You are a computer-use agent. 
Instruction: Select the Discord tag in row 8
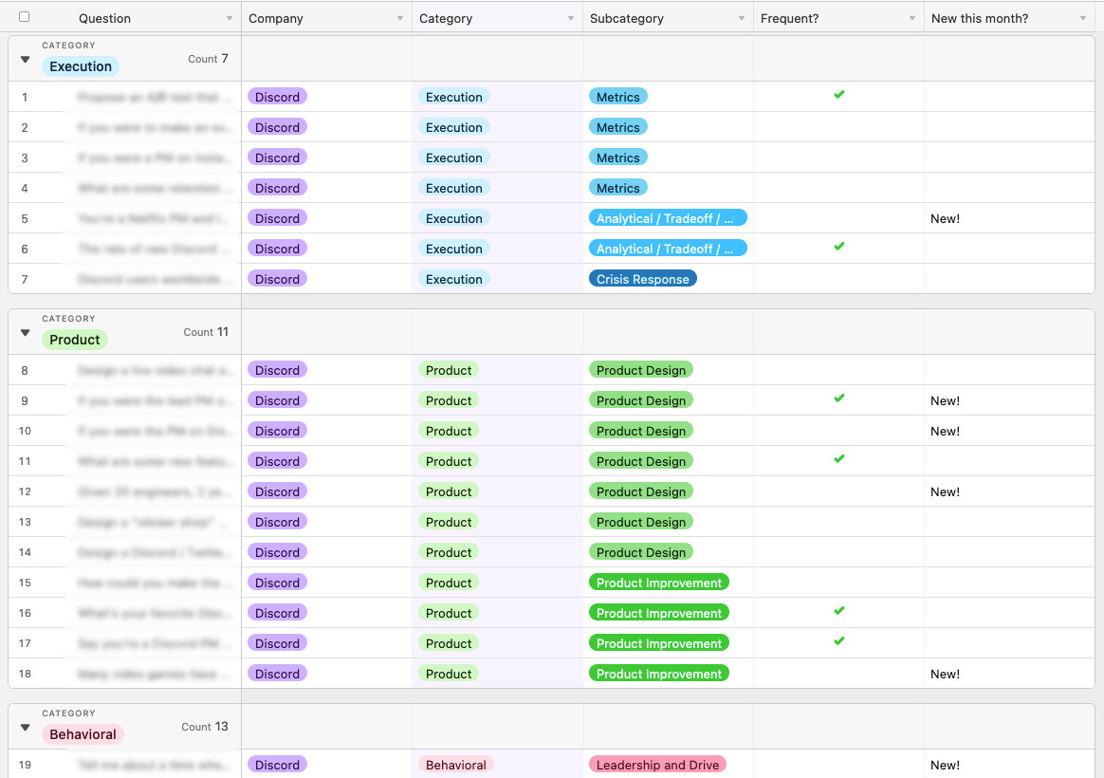pyautogui.click(x=277, y=370)
